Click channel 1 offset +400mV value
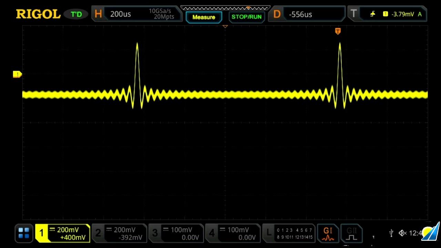This screenshot has width=441, height=248. (x=73, y=237)
